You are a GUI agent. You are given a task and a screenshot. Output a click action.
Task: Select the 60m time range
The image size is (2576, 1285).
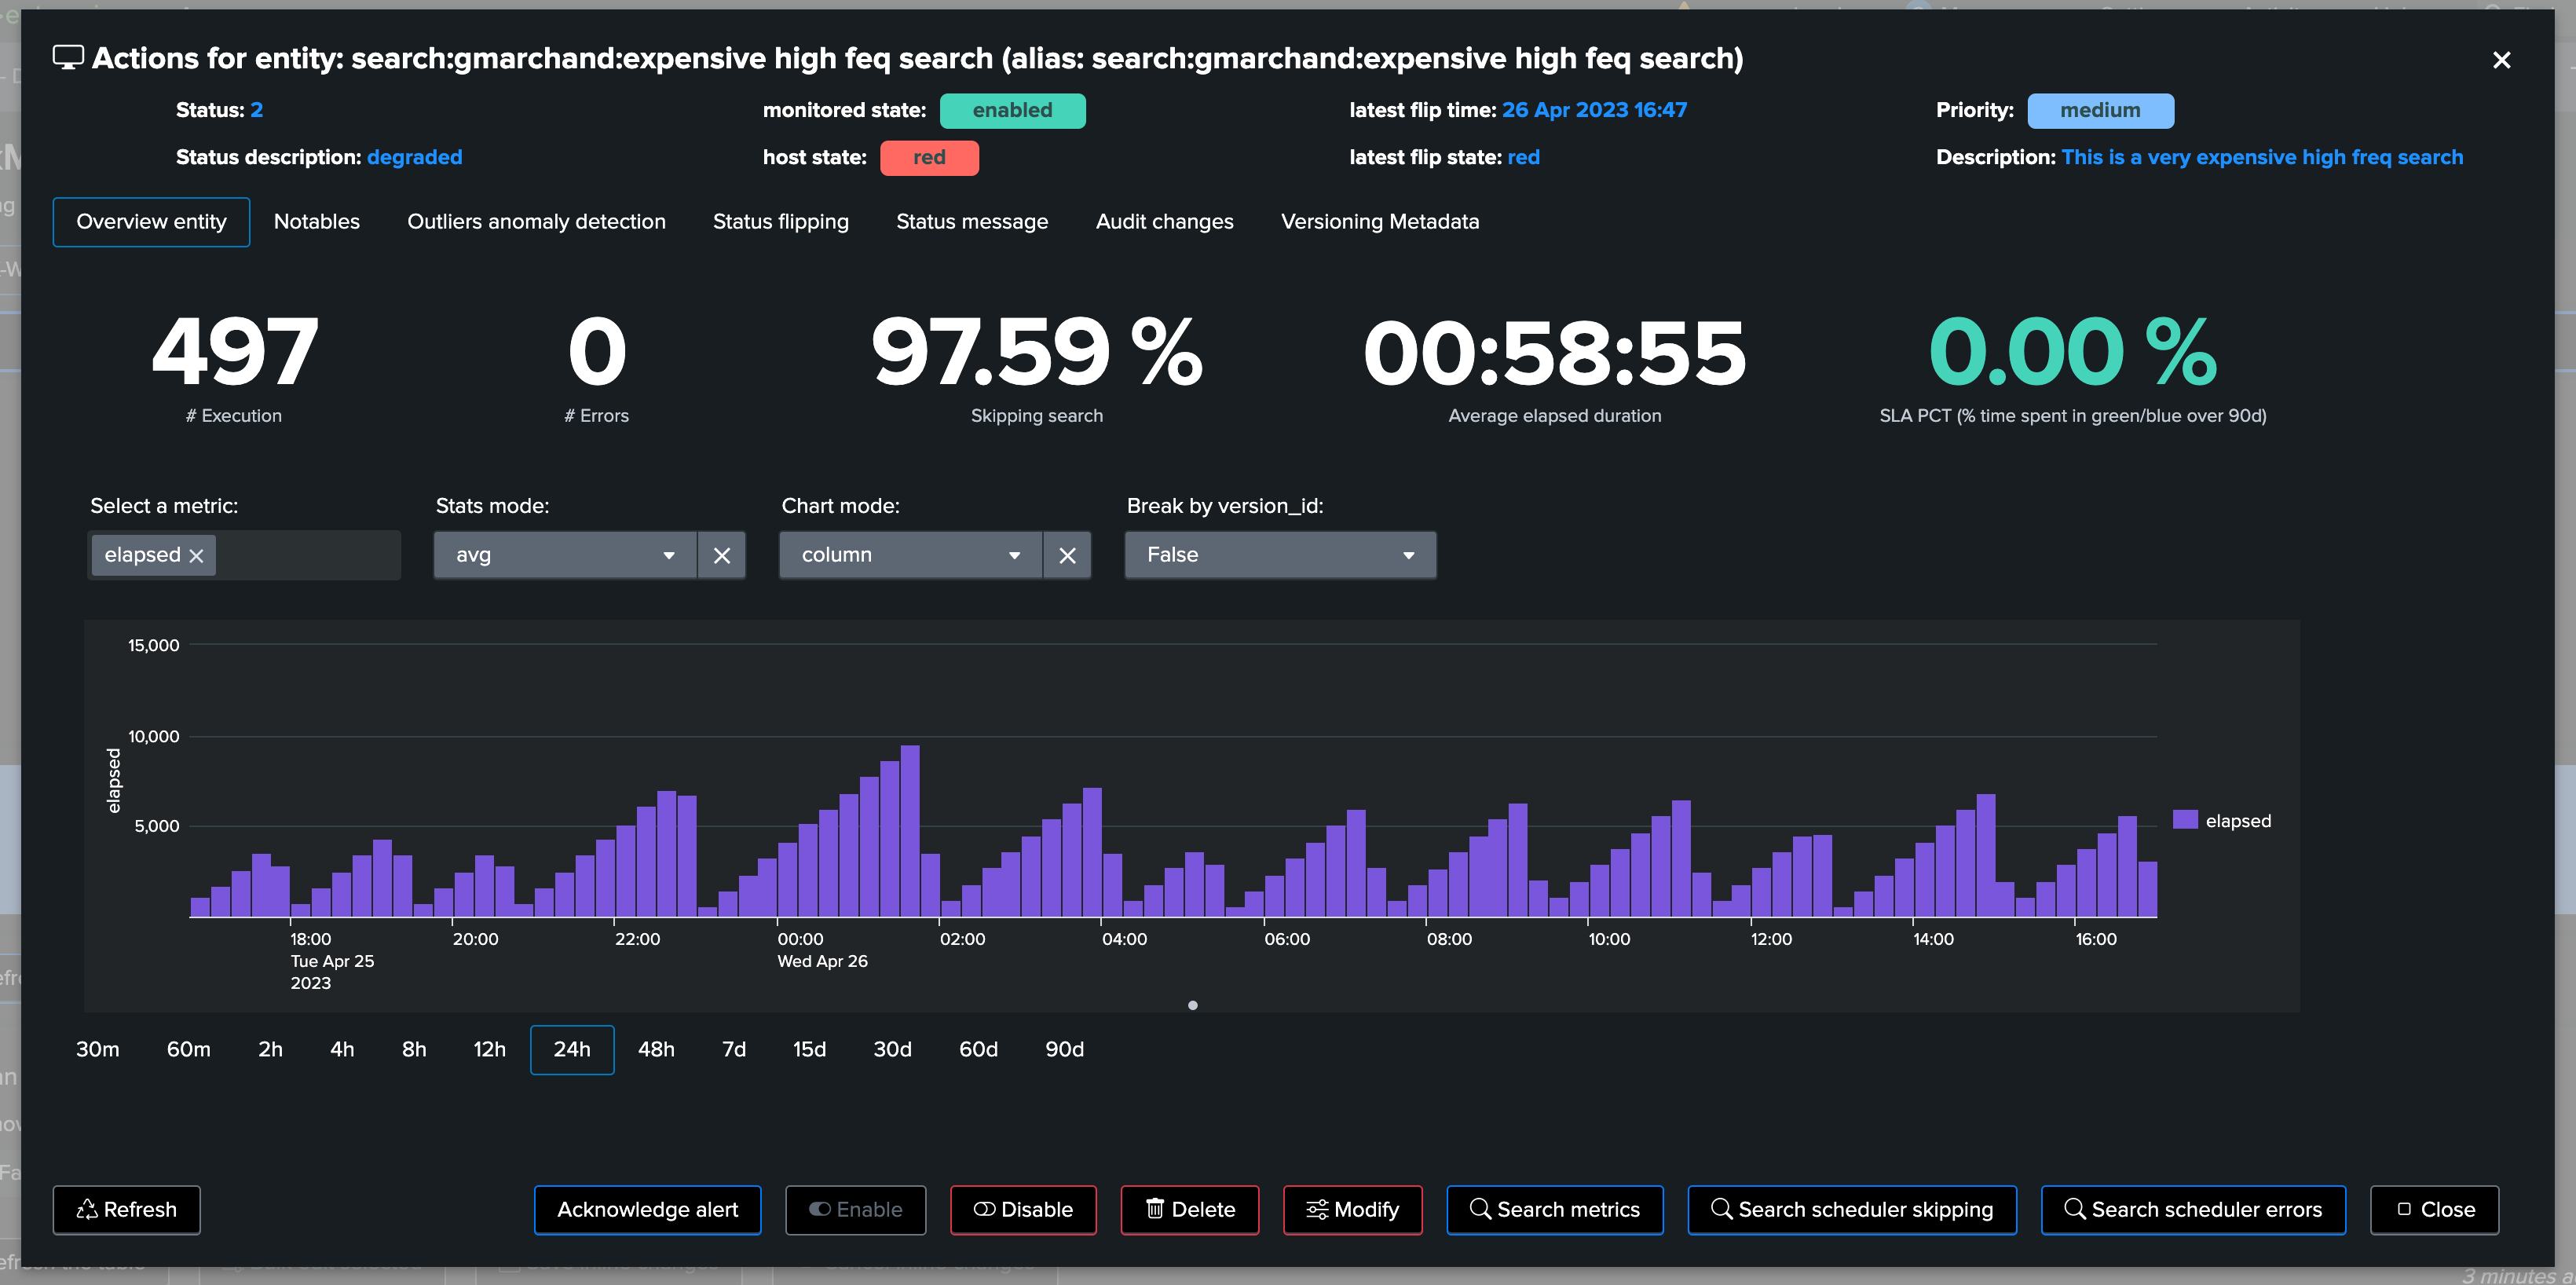(x=189, y=1050)
